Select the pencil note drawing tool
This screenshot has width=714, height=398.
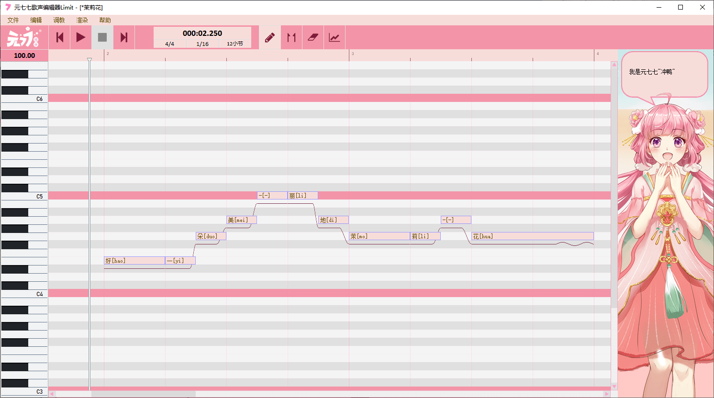point(270,37)
